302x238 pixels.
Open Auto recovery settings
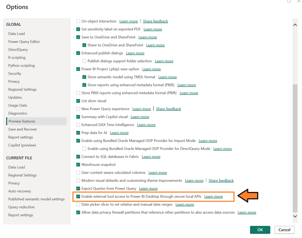pyautogui.click(x=19, y=191)
